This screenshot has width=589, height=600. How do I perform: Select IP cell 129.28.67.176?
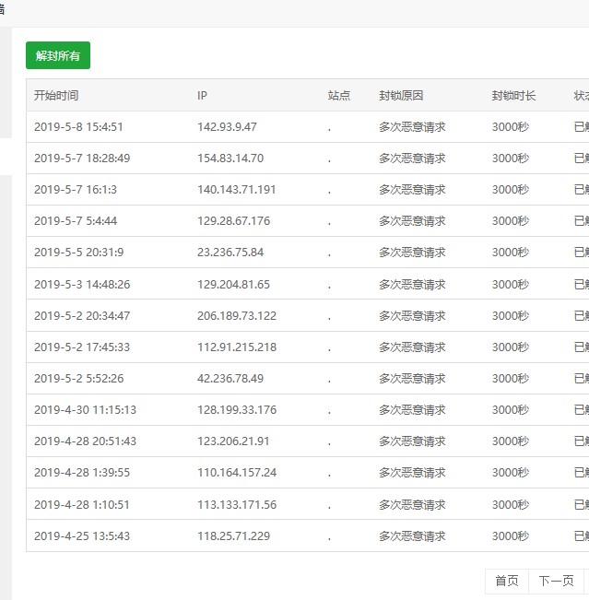coord(233,221)
